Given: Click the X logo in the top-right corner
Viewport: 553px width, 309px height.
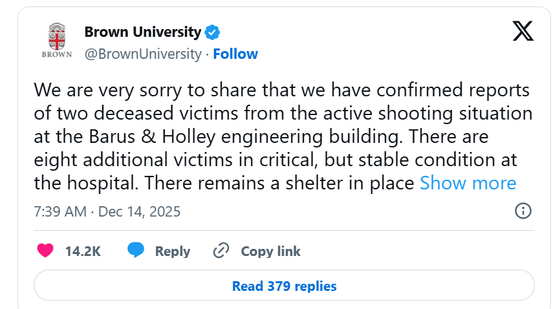Looking at the screenshot, I should tap(523, 31).
